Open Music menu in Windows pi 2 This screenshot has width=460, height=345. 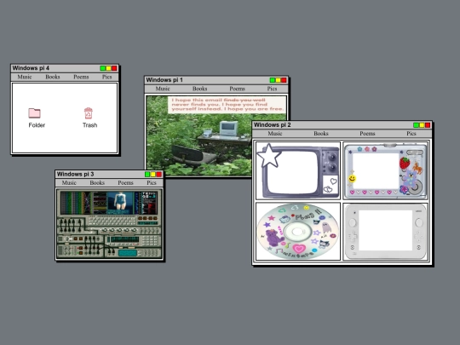(275, 134)
